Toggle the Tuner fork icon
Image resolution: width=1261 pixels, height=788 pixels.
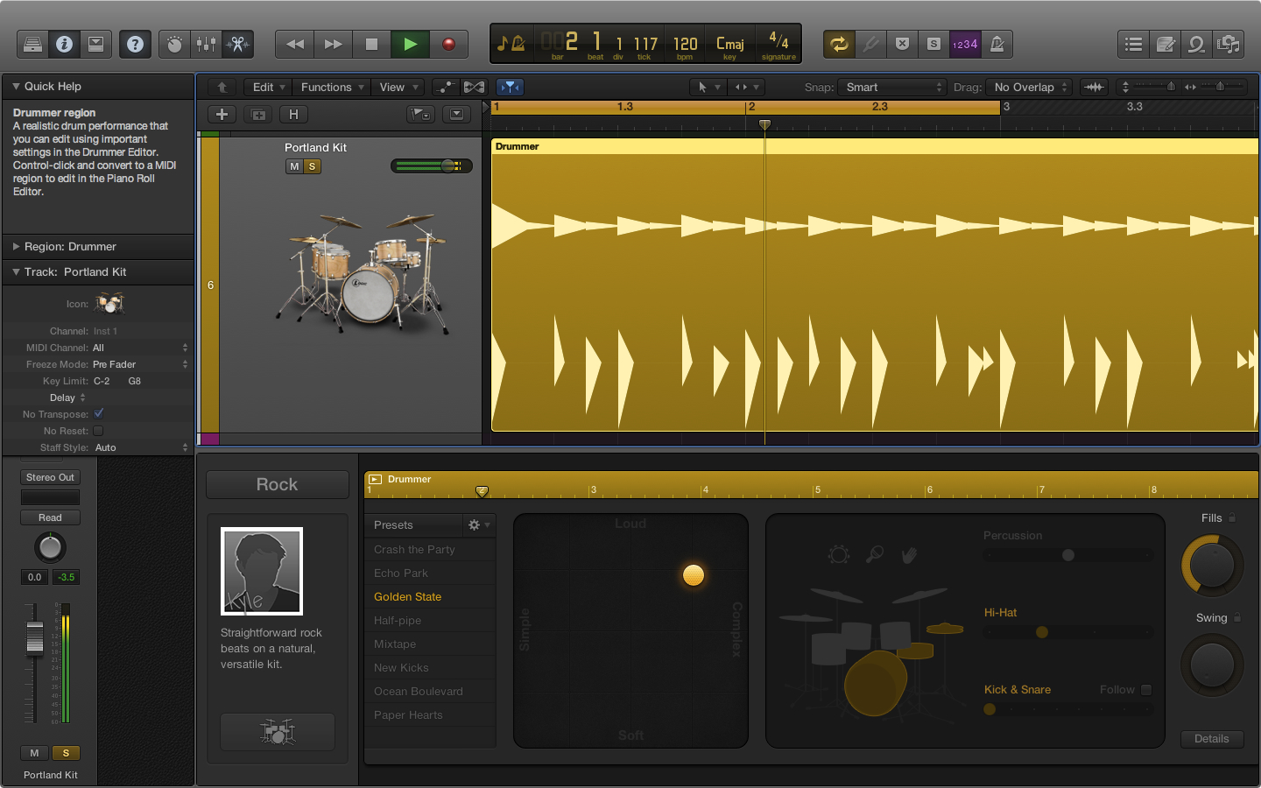pyautogui.click(x=870, y=44)
